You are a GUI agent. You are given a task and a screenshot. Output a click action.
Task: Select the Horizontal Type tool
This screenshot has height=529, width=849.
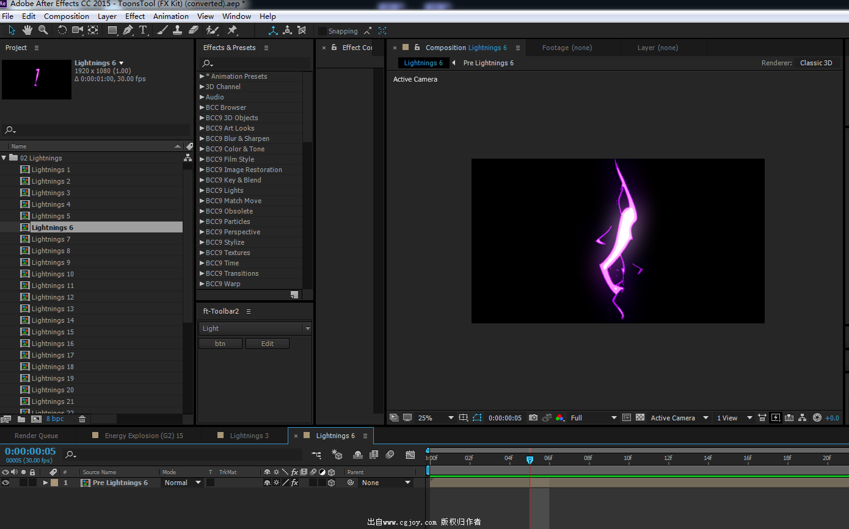click(143, 30)
